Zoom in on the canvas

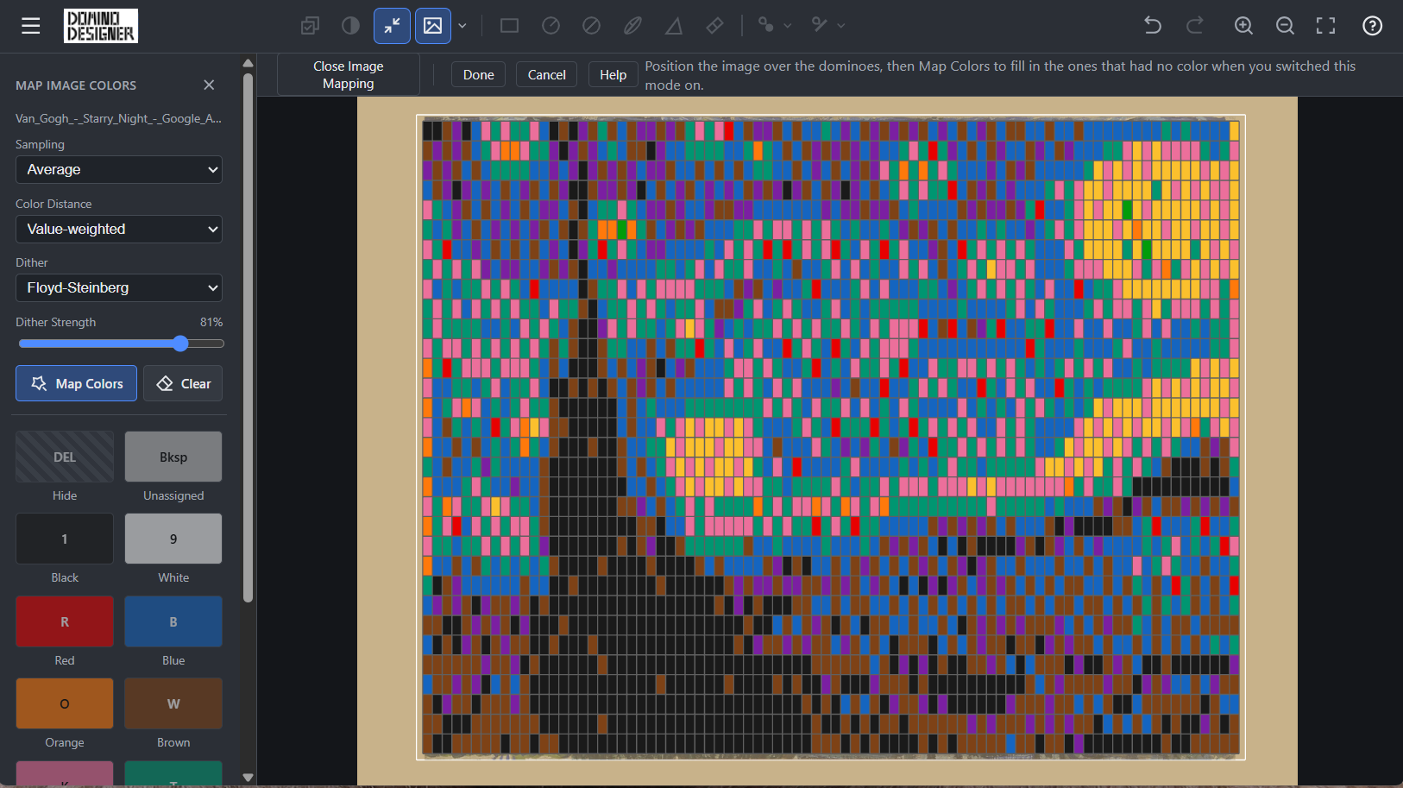[x=1243, y=26]
